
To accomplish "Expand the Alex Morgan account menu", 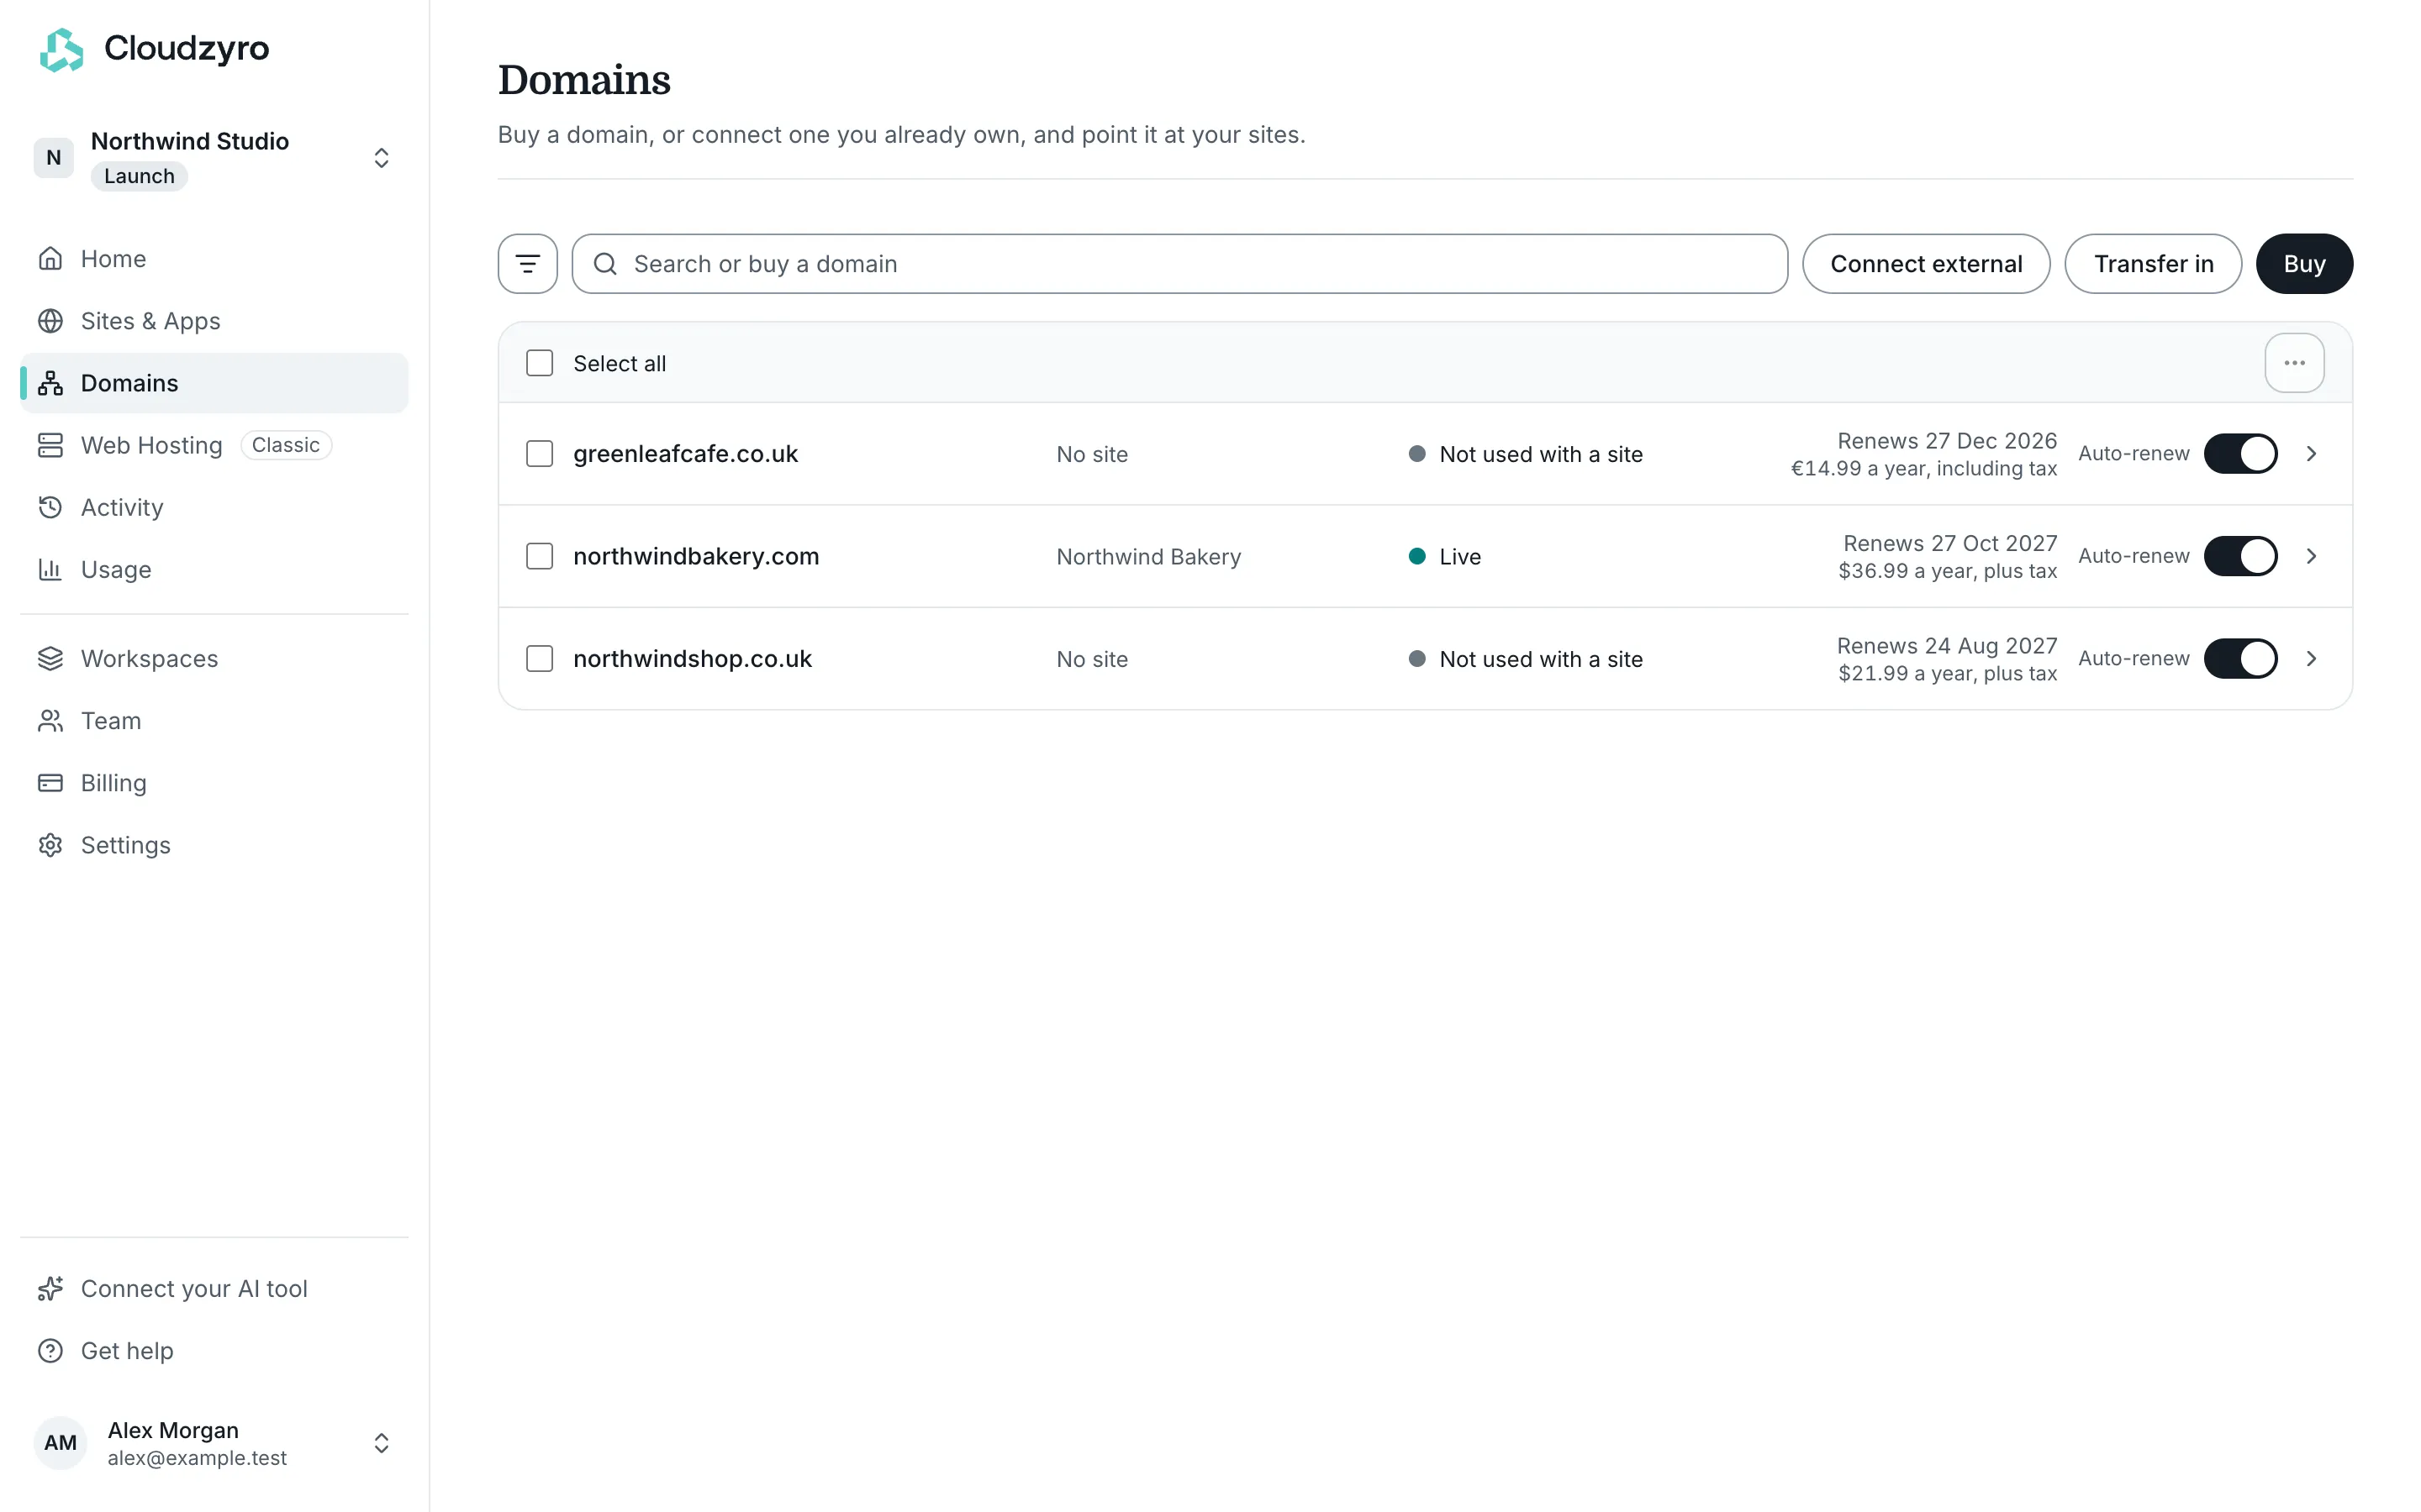I will [381, 1443].
